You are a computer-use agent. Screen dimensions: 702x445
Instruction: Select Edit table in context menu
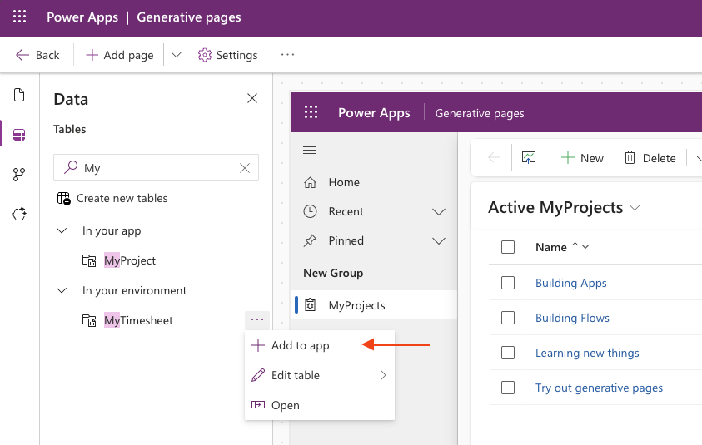(295, 375)
